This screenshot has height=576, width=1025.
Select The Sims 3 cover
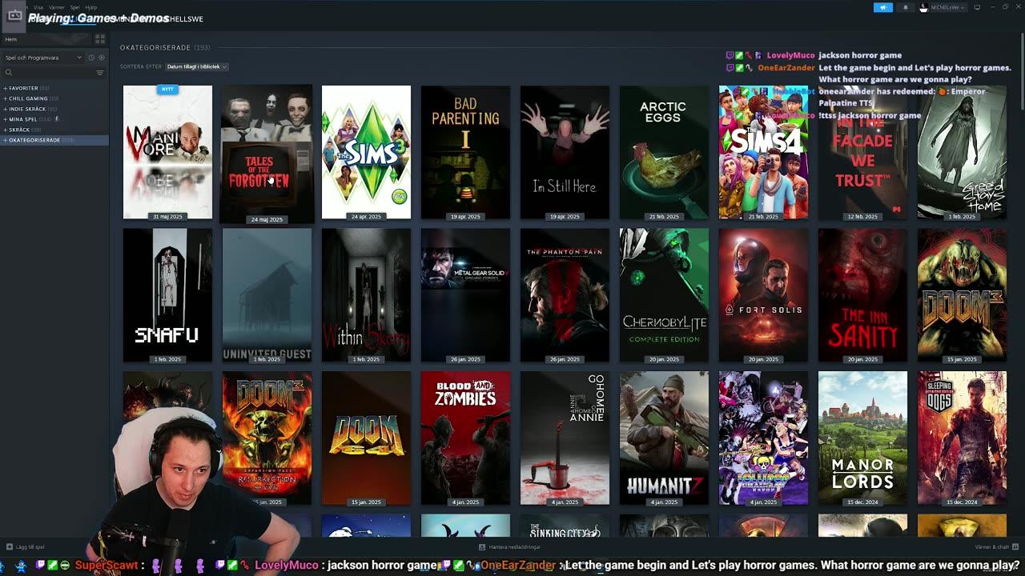pos(366,152)
